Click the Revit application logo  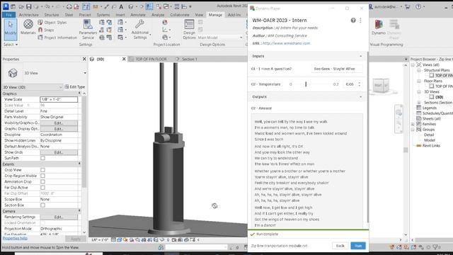6,6
